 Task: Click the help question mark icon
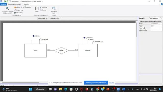click(162, 4)
